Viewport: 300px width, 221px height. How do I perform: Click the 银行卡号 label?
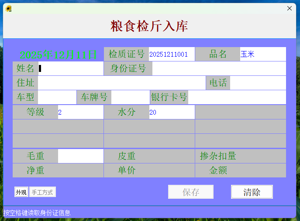click(169, 97)
